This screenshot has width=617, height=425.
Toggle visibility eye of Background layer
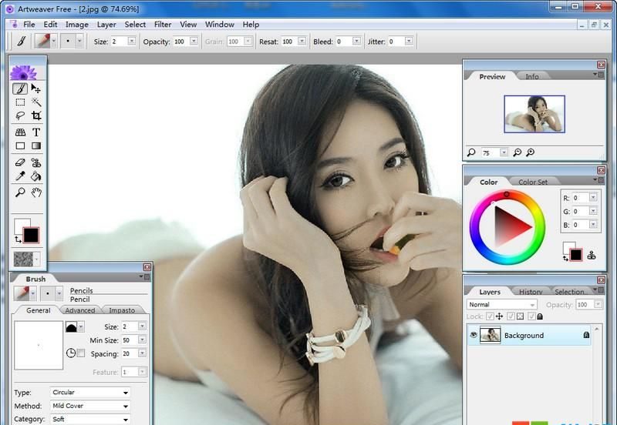click(x=474, y=335)
